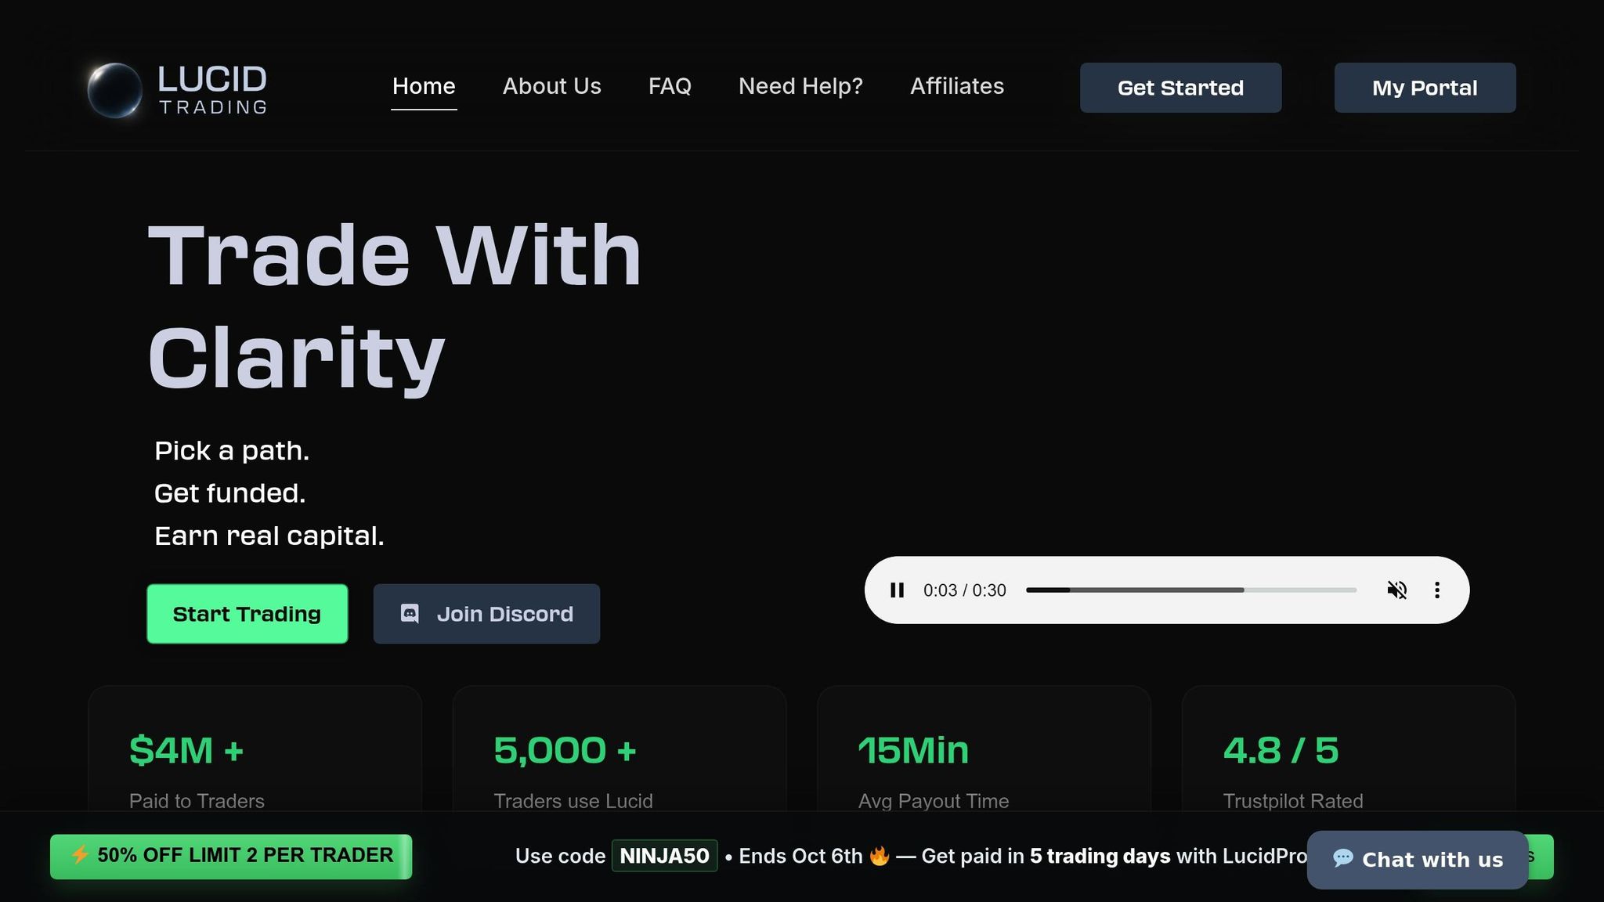Click the NINJA50 promo code
The width and height of the screenshot is (1604, 902).
[x=664, y=856]
